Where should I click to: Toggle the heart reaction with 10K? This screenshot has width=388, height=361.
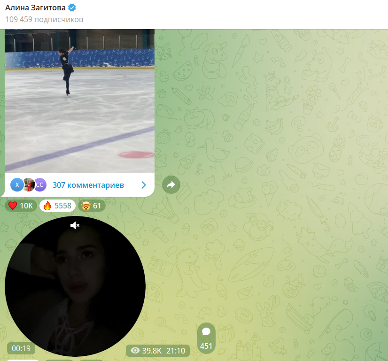pos(21,206)
